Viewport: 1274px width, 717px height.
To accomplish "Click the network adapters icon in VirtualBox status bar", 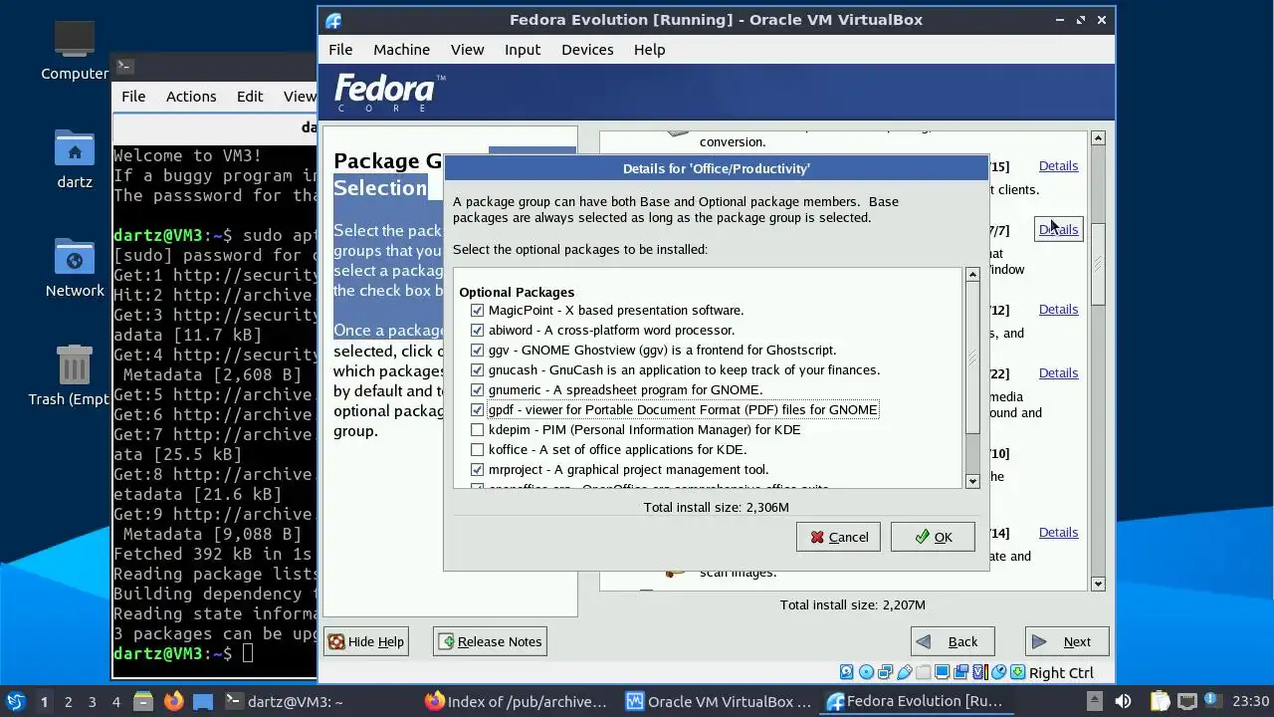I will click(885, 672).
